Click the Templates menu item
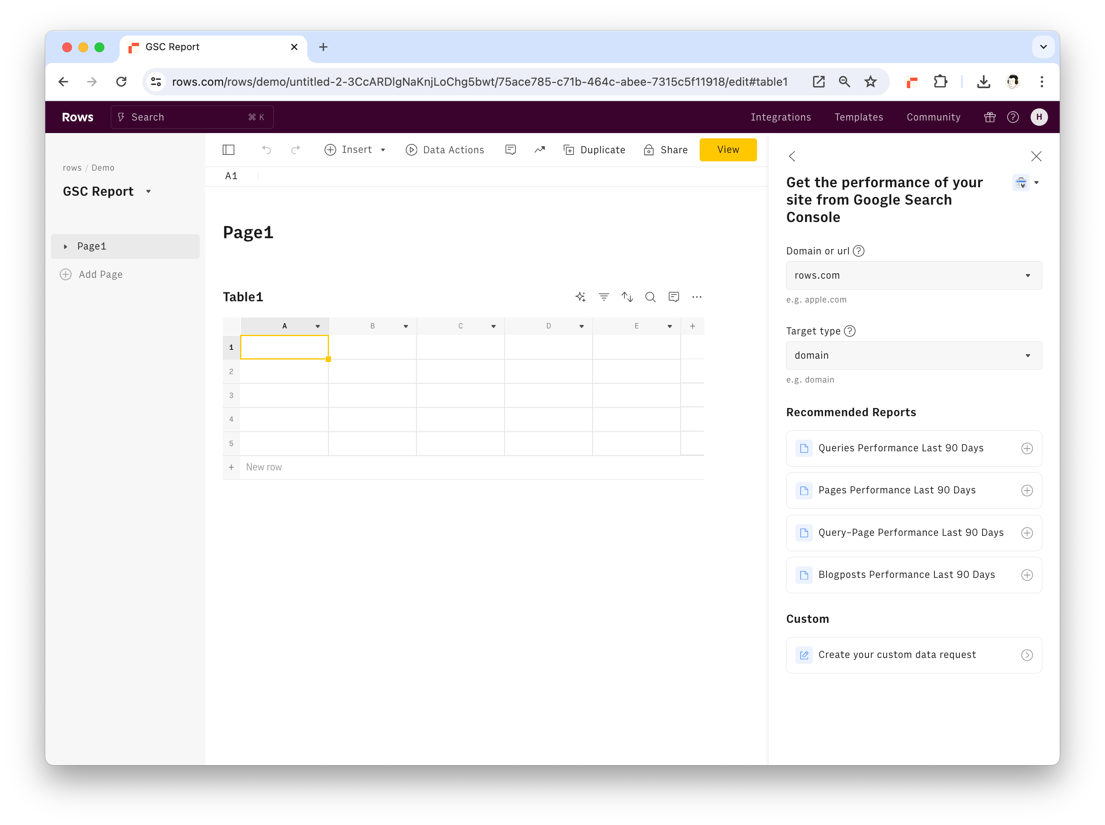Screen dimensions: 1105x825 pos(858,117)
